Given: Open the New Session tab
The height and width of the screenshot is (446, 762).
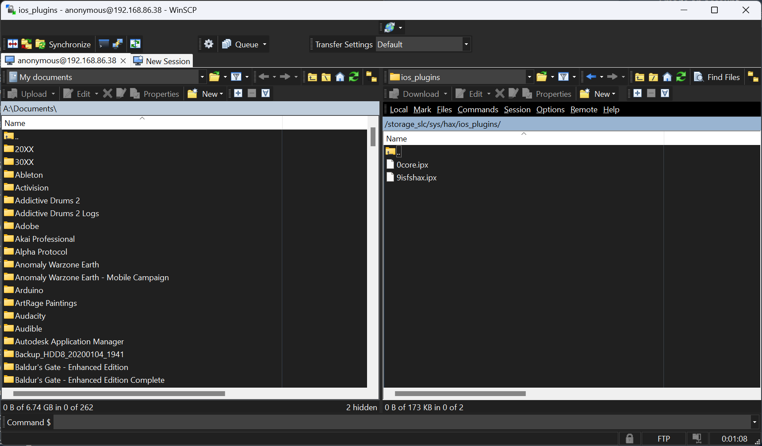Looking at the screenshot, I should pyautogui.click(x=162, y=61).
